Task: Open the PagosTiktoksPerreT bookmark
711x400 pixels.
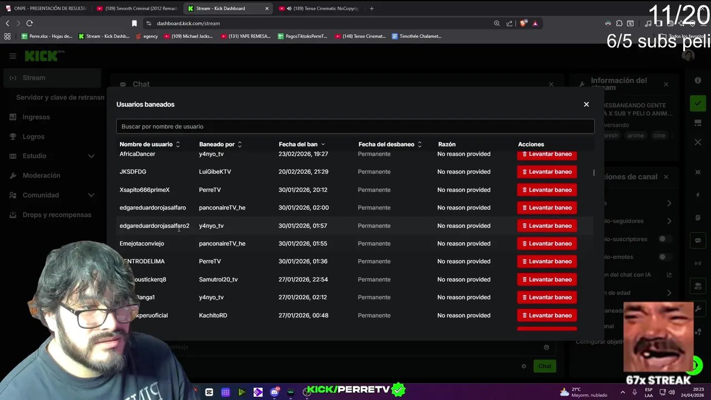Action: click(302, 36)
